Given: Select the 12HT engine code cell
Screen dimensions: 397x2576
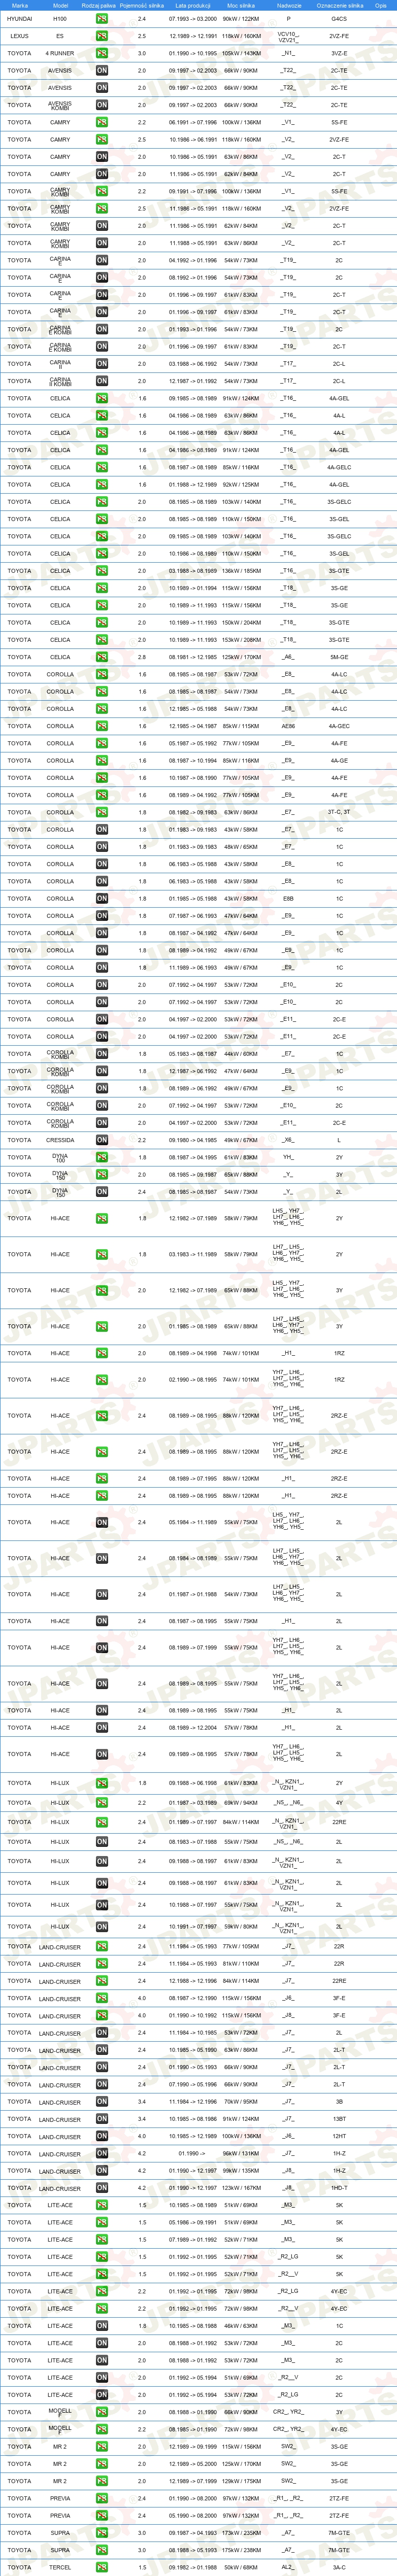Looking at the screenshot, I should click(x=339, y=2136).
